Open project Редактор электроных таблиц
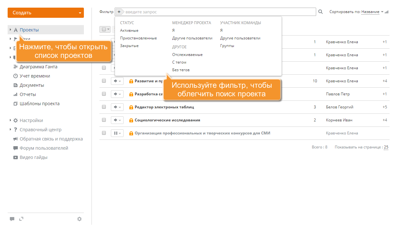 [164, 107]
